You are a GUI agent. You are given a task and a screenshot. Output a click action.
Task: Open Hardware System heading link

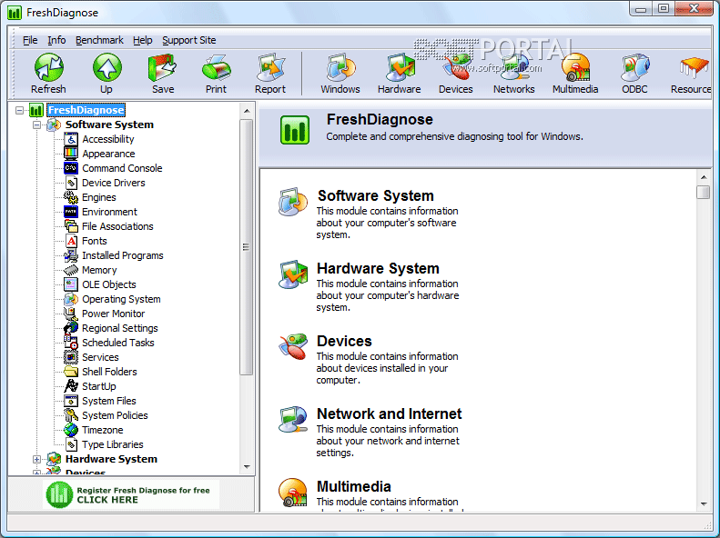pos(378,268)
